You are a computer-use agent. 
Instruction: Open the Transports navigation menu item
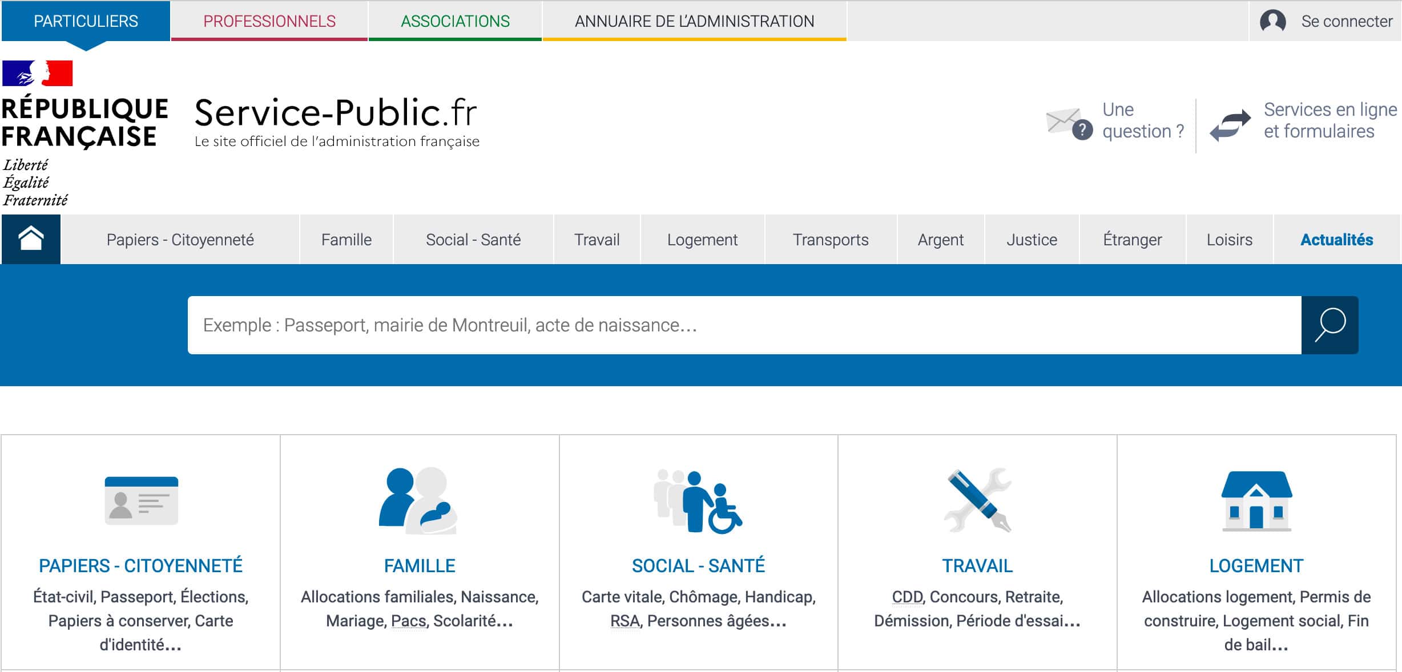pos(831,240)
